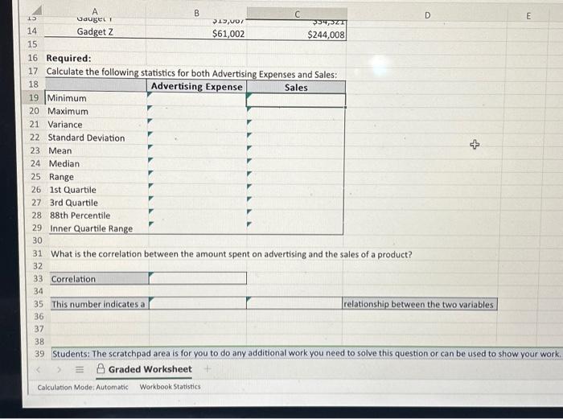Click Advertising Expense cell for Minimum
563x419 pixels.
coord(196,98)
